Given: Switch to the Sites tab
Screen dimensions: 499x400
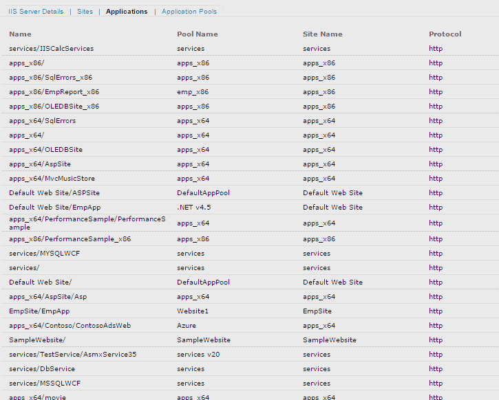Looking at the screenshot, I should point(85,12).
